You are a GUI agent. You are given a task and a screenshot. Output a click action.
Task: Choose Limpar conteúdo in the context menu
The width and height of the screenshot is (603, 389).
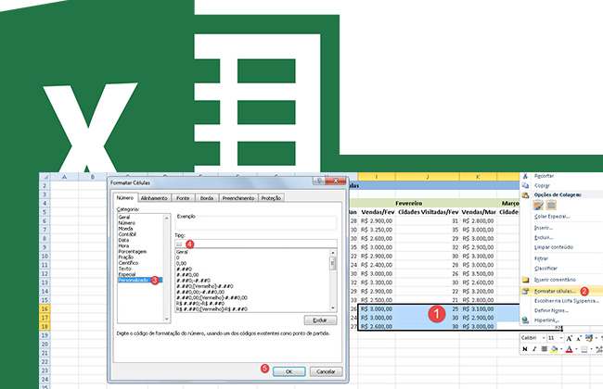(554, 247)
